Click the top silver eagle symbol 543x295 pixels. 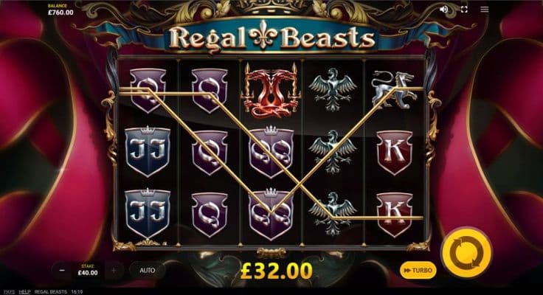[333, 89]
